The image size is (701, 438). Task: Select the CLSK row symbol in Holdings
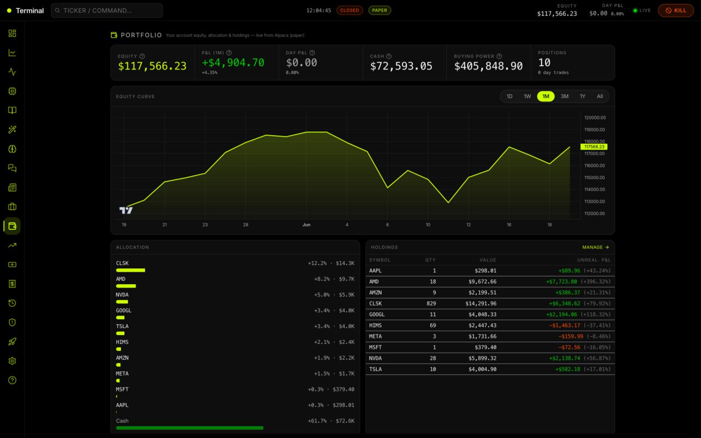coord(376,303)
